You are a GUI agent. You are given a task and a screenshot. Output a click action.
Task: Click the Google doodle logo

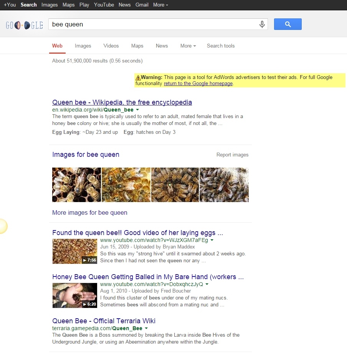point(25,25)
